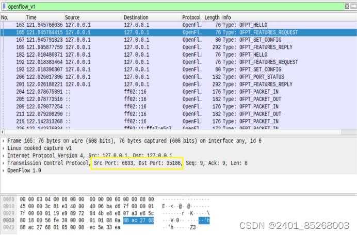Click hex offset 0000 row
Image resolution: width=357 pixels, height=235 pixels.
(9, 199)
